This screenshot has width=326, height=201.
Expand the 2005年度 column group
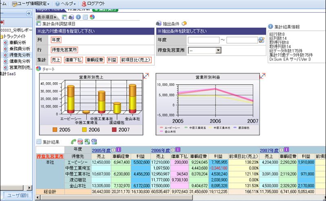coord(114,150)
